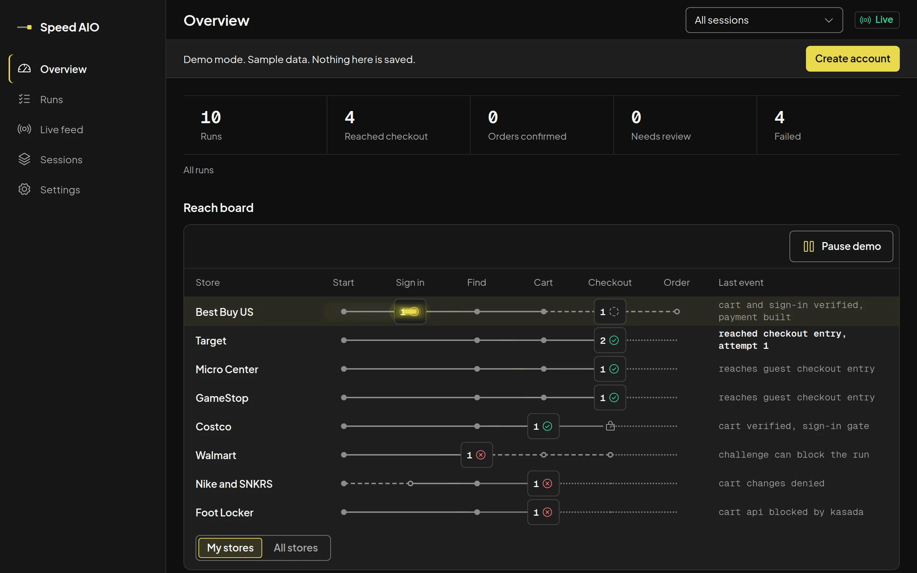
Task: Click the 'challenge can block the run' event
Action: (794, 455)
